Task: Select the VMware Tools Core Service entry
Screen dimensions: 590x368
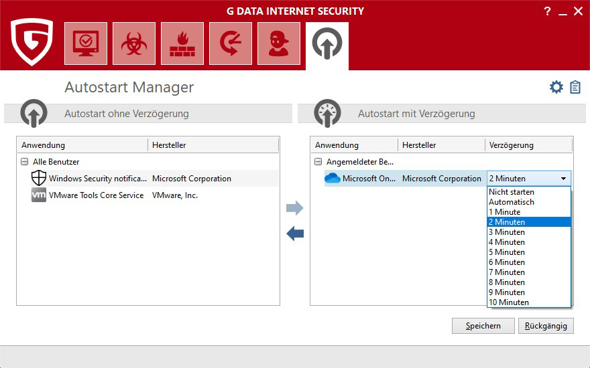Action: (96, 195)
